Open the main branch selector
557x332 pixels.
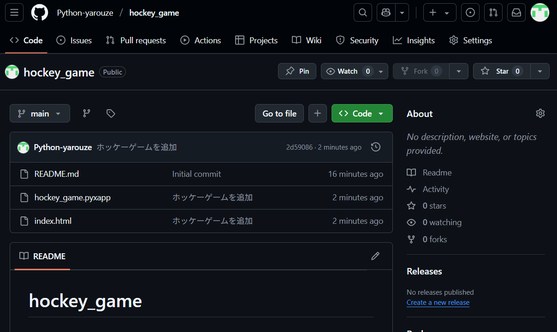pos(40,113)
